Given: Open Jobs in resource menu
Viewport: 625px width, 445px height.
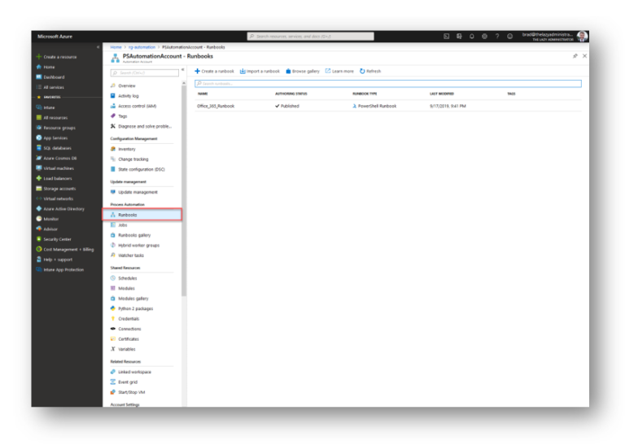Looking at the screenshot, I should (x=118, y=225).
